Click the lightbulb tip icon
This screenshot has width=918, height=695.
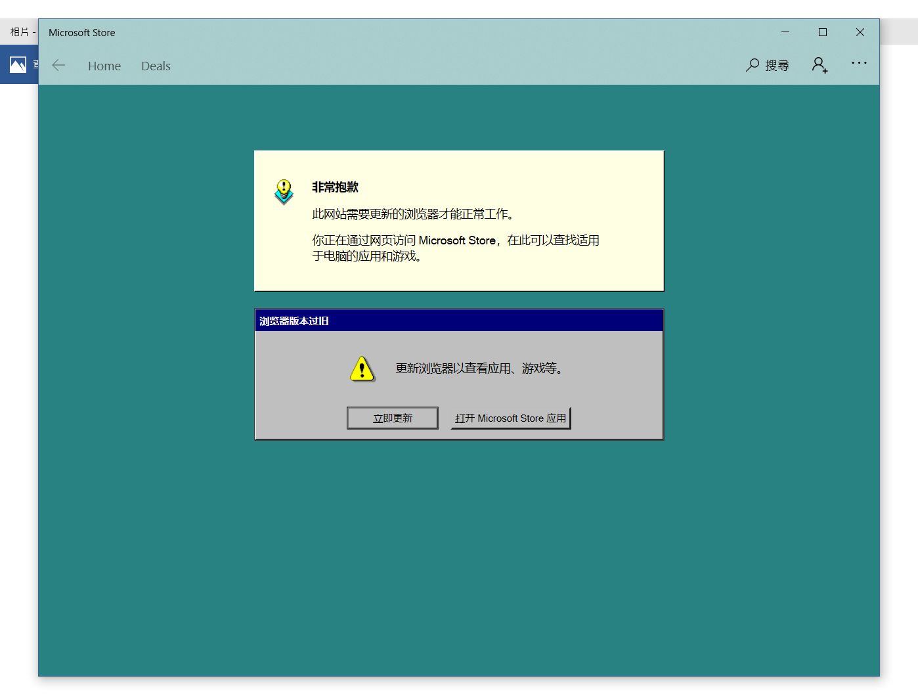click(284, 192)
